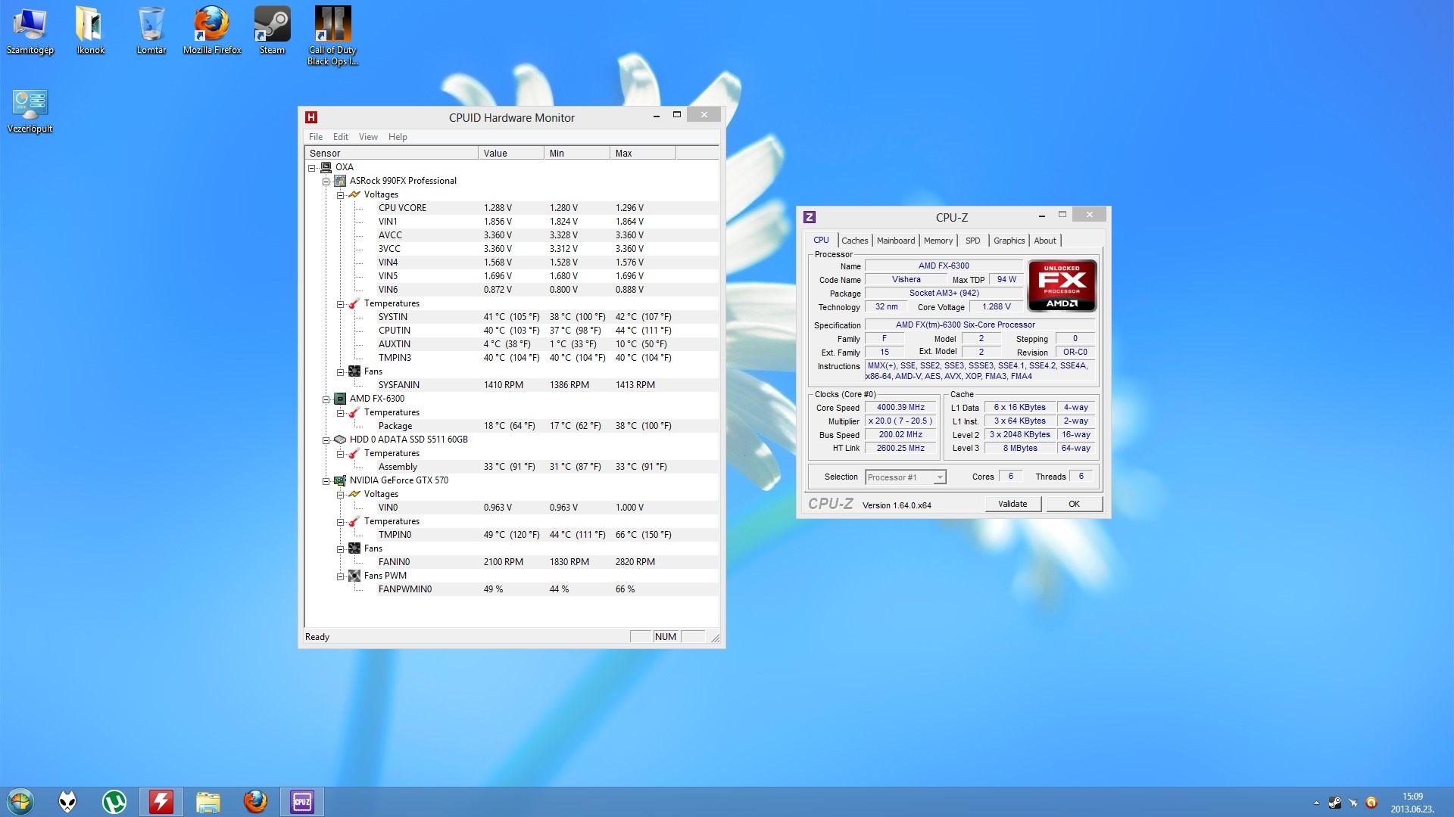Open the Help menu in HWMonitor
The width and height of the screenshot is (1454, 817).
[398, 137]
